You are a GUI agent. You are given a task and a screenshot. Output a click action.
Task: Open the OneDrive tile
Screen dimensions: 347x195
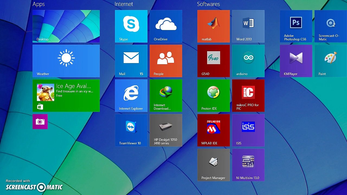click(166, 26)
